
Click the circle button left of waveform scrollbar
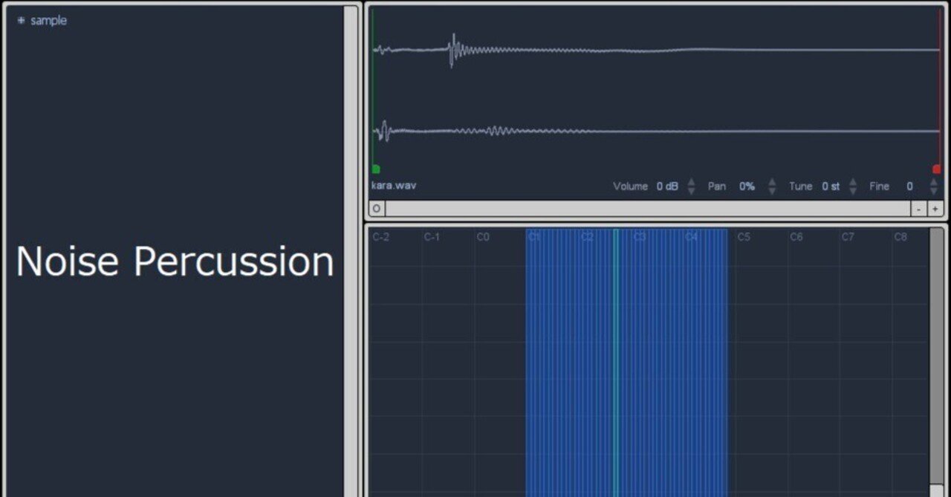click(x=377, y=209)
